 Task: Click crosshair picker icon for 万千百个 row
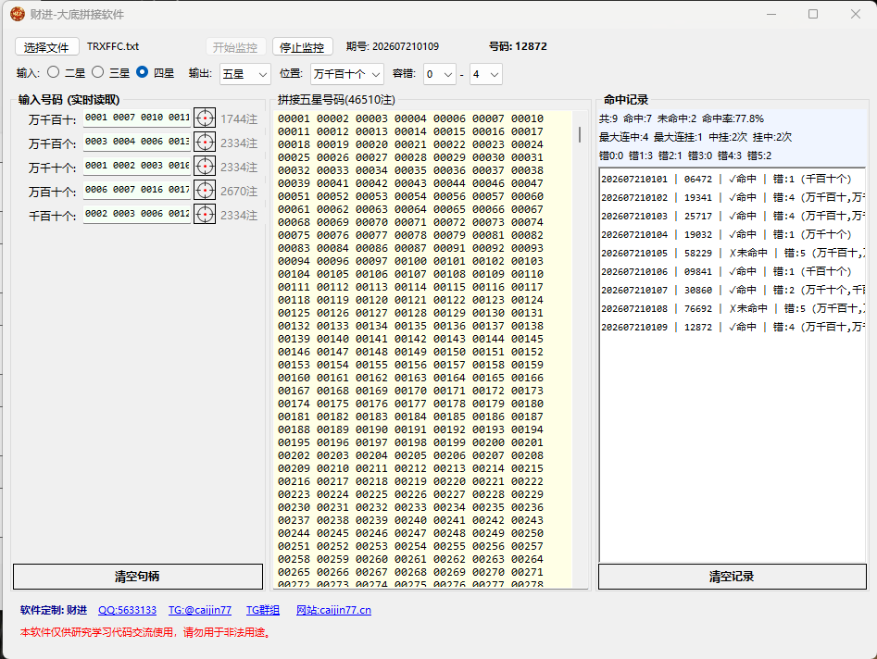click(x=205, y=143)
